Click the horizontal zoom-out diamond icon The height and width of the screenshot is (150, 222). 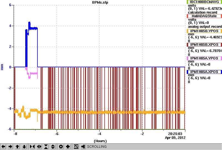point(39,147)
